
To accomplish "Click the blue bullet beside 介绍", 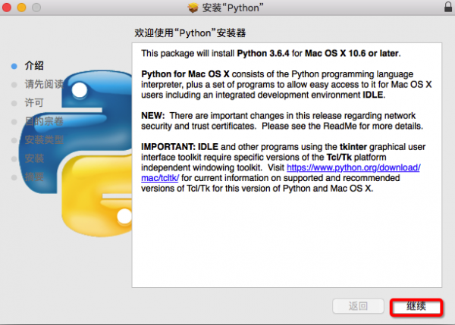I will pos(14,67).
